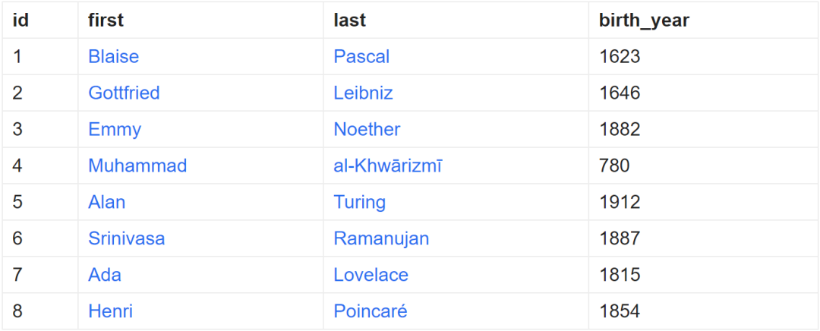Click the Henri link
This screenshot has height=331, width=820.
pyautogui.click(x=110, y=312)
